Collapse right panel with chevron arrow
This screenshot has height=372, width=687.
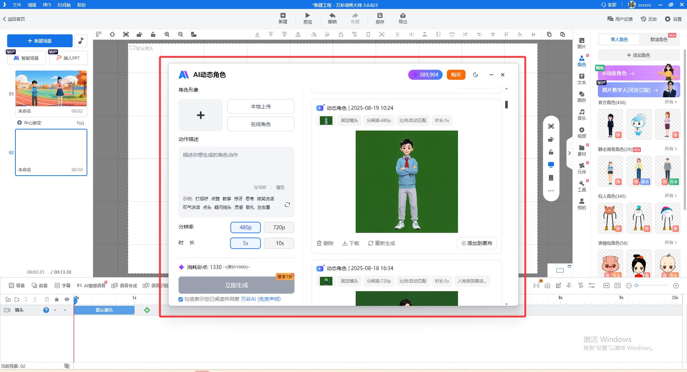[x=569, y=153]
